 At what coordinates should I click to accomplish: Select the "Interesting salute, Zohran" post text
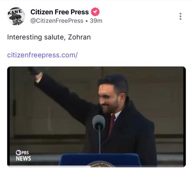(49, 37)
